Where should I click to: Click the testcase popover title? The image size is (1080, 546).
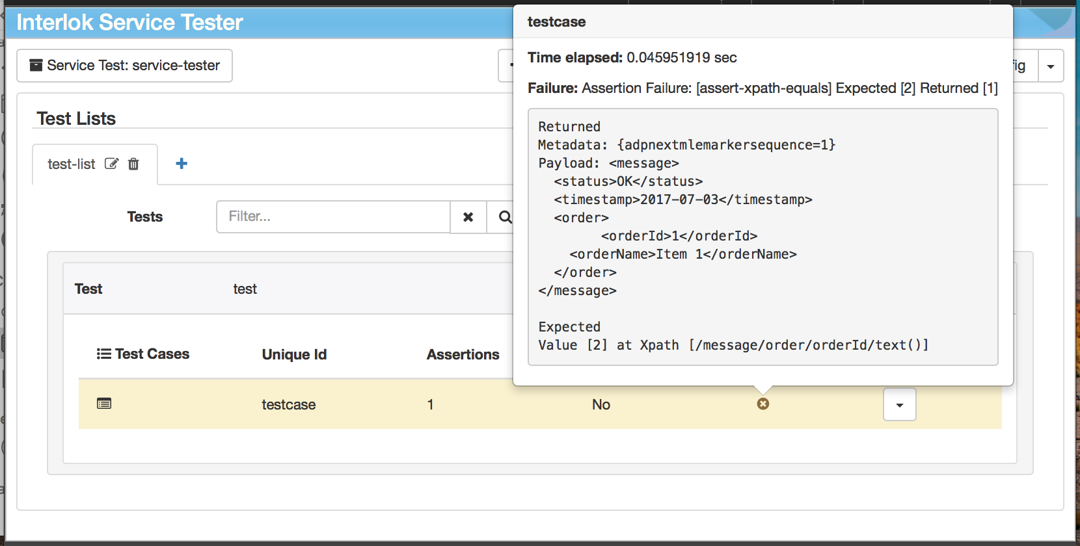point(556,21)
